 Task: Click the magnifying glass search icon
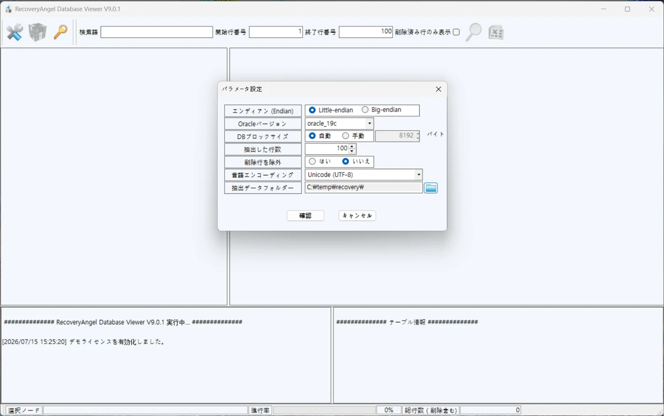pos(473,32)
